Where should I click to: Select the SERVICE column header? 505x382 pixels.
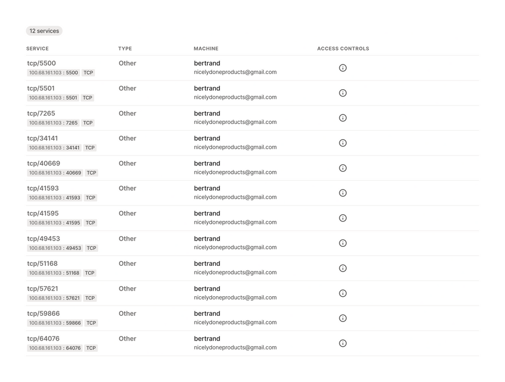(37, 48)
